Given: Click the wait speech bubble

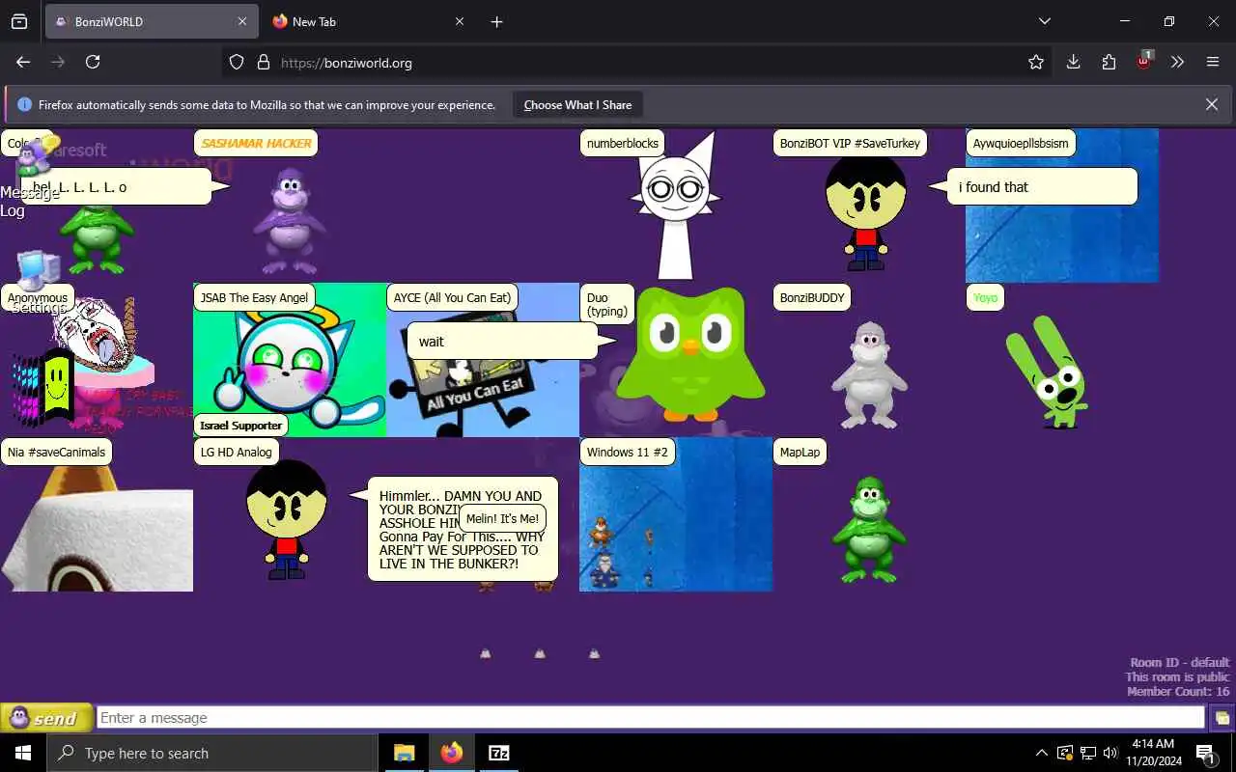Looking at the screenshot, I should 502,341.
